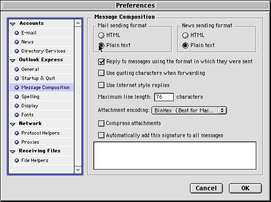
Task: Click the sidebar scroll up arrow
Action: (x=78, y=23)
